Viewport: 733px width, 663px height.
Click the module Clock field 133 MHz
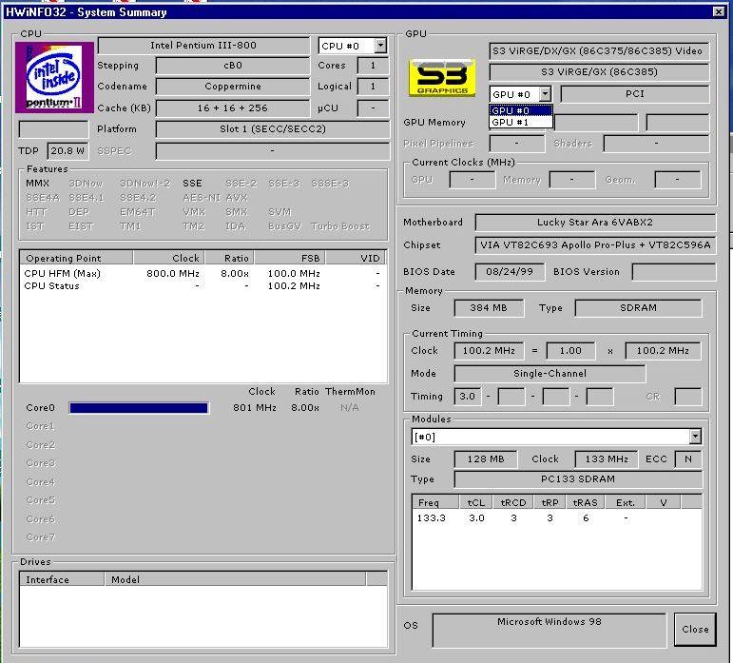coord(607,459)
